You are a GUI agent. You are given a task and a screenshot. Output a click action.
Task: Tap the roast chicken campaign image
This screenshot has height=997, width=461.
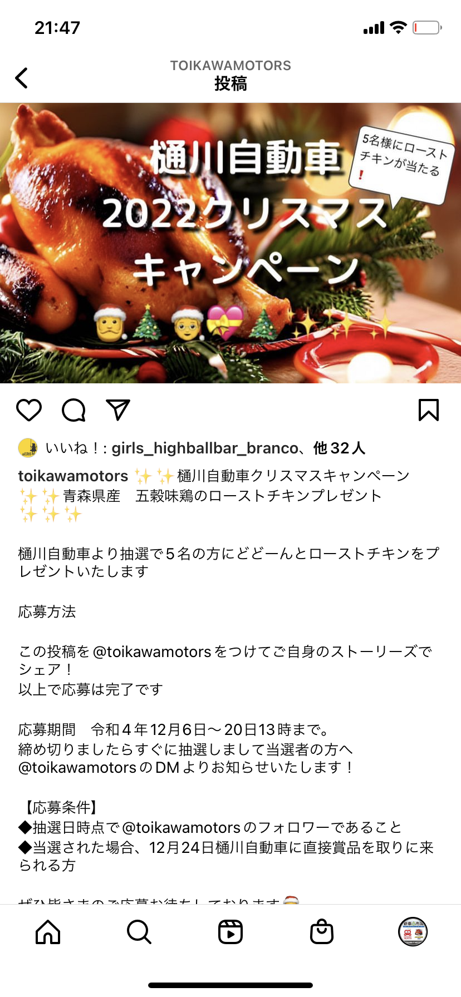coord(230,243)
